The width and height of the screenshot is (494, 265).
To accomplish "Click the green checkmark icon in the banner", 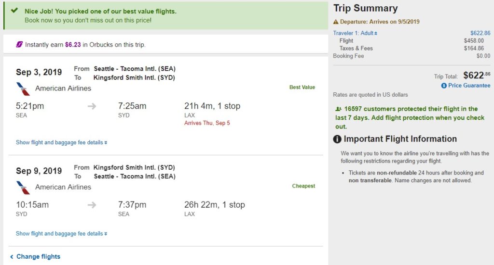I will [x=14, y=11].
